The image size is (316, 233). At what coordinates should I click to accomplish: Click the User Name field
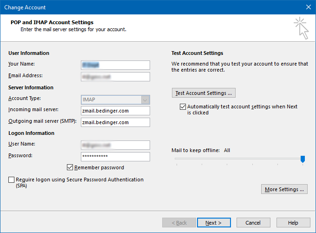(x=115, y=145)
